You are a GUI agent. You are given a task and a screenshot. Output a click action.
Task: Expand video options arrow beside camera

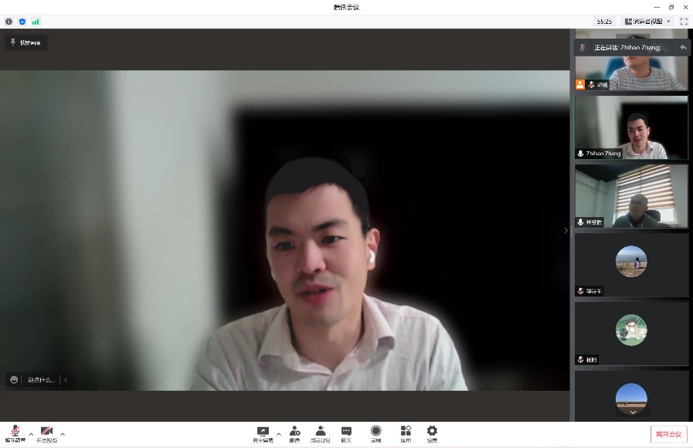[63, 433]
